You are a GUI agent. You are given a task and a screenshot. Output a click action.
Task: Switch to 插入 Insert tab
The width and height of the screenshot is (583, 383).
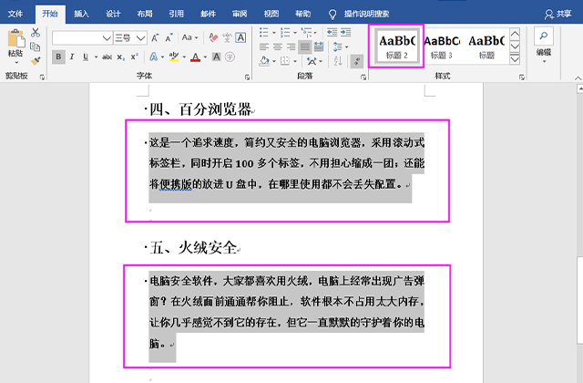click(x=81, y=15)
